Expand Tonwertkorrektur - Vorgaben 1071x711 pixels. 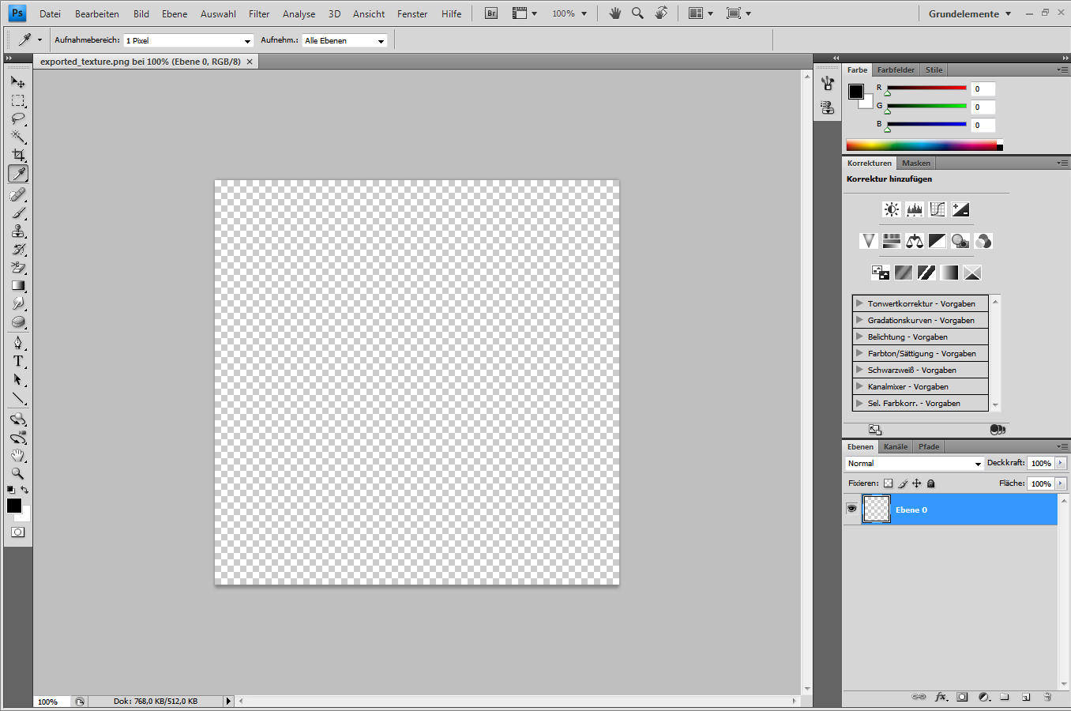(x=859, y=303)
